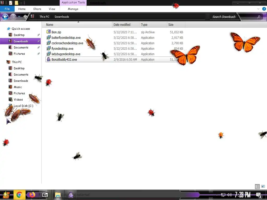
Task: Select the Bon.zip file icon
Action: (x=48, y=32)
